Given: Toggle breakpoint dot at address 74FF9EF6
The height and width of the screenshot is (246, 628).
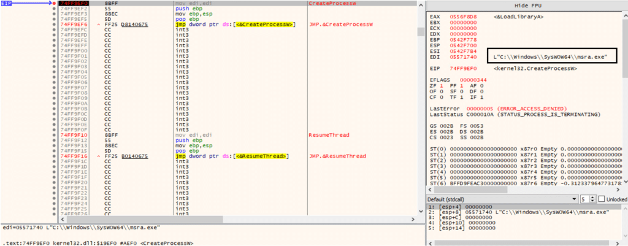Looking at the screenshot, I should 54,25.
